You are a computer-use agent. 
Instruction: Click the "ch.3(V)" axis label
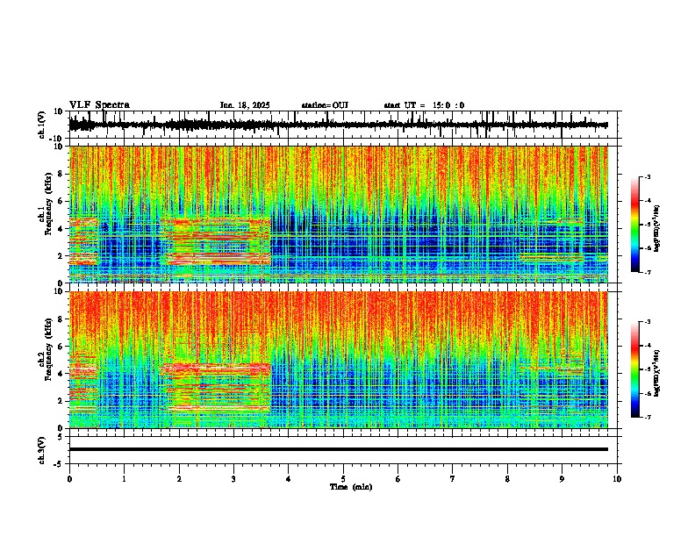coord(42,450)
